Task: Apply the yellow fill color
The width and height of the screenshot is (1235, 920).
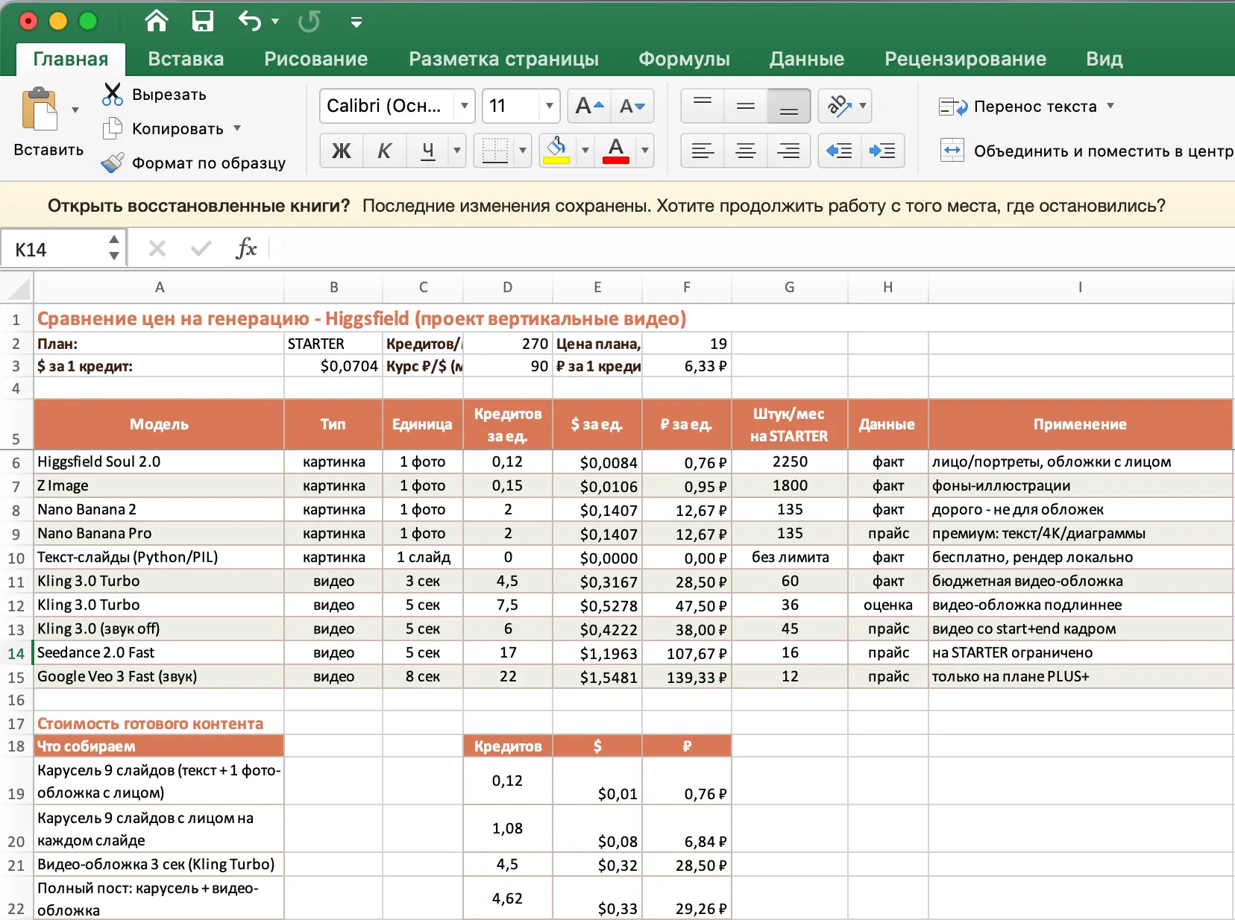Action: [x=557, y=151]
